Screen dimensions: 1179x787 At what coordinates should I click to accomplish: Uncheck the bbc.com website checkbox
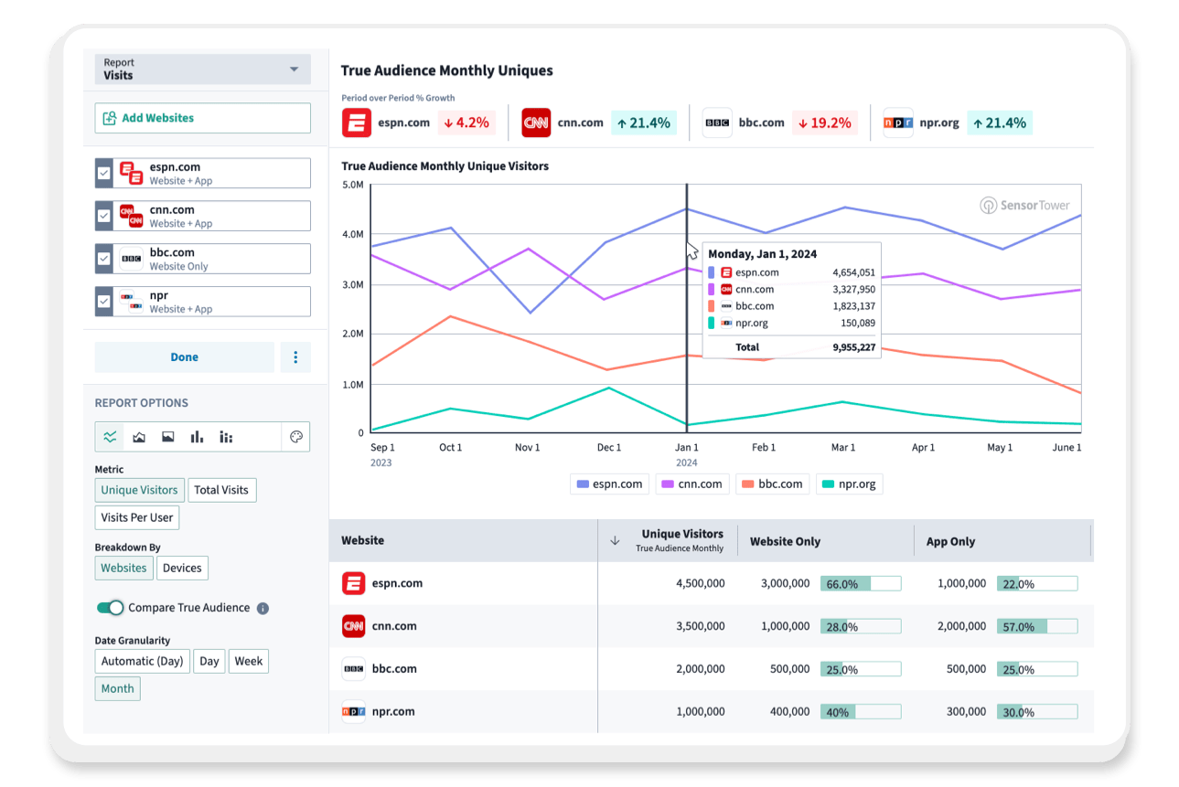(103, 258)
